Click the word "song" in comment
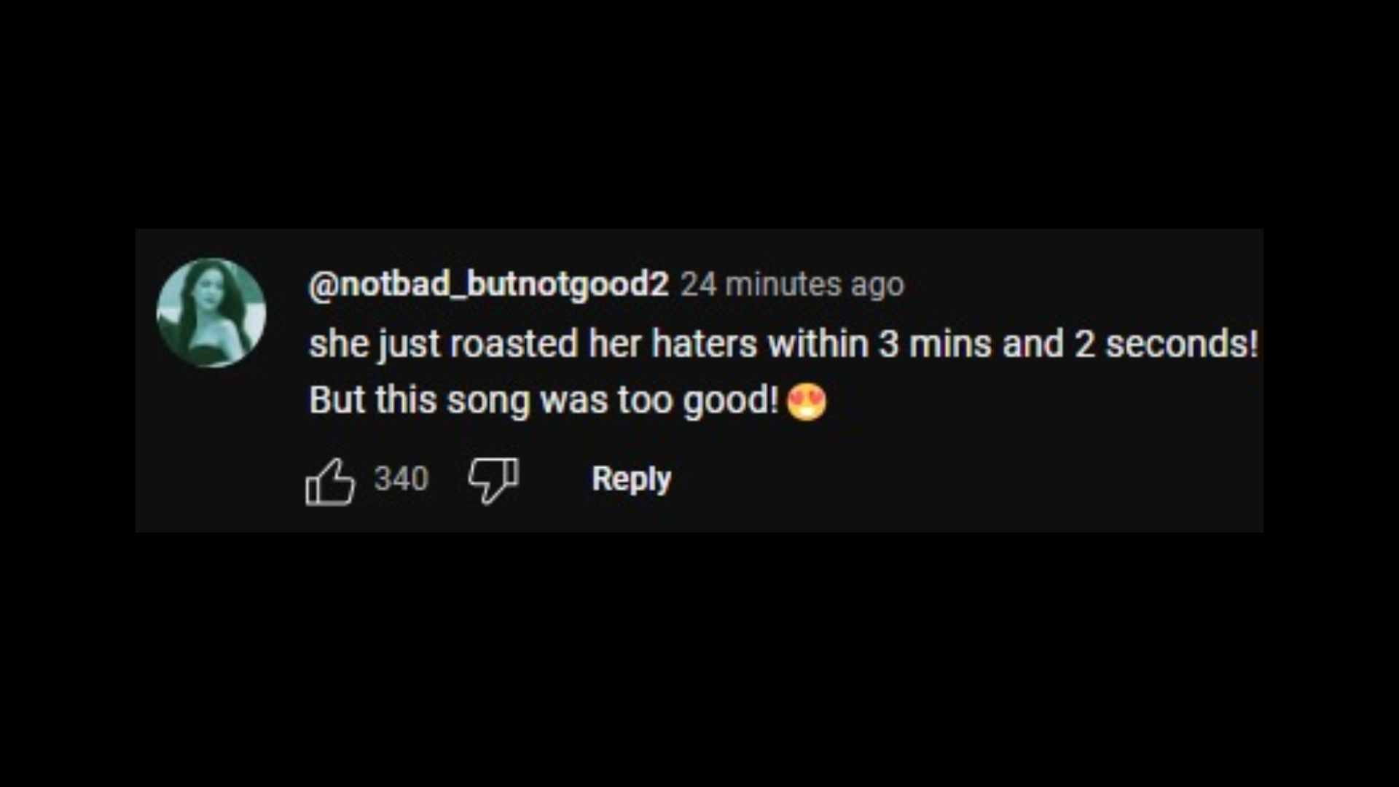1399x787 pixels. 487,401
